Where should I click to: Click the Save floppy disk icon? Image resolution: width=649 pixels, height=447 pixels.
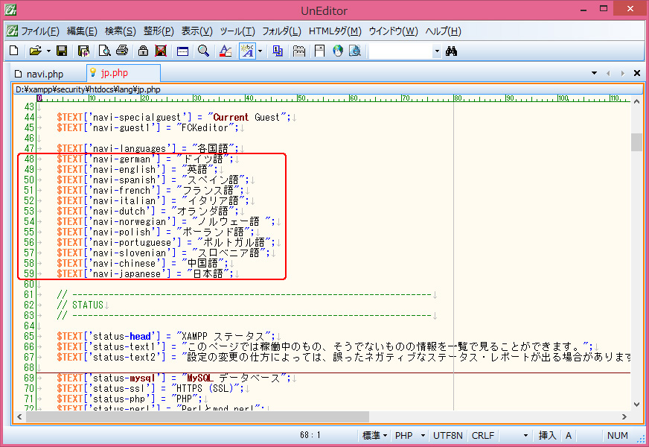pos(63,51)
